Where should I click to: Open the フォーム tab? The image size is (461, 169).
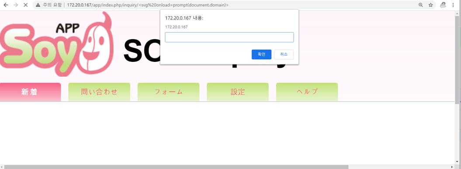click(x=169, y=92)
